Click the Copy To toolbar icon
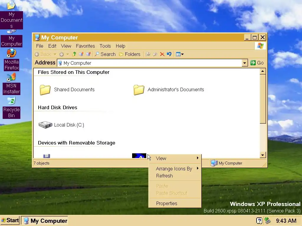The height and width of the screenshot is (226, 302). (155, 54)
